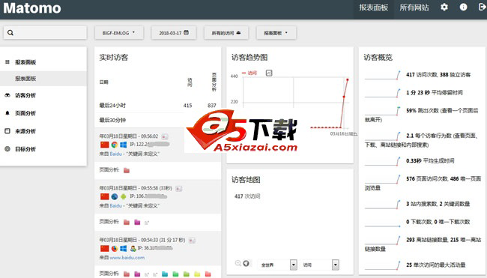
Task: Open the settings gear in top bar
Action: point(444,7)
